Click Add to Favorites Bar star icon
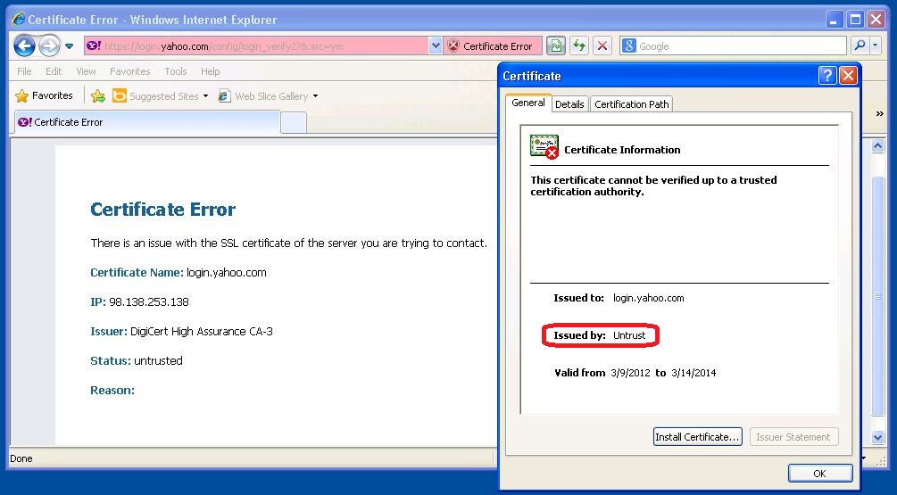 pos(98,96)
